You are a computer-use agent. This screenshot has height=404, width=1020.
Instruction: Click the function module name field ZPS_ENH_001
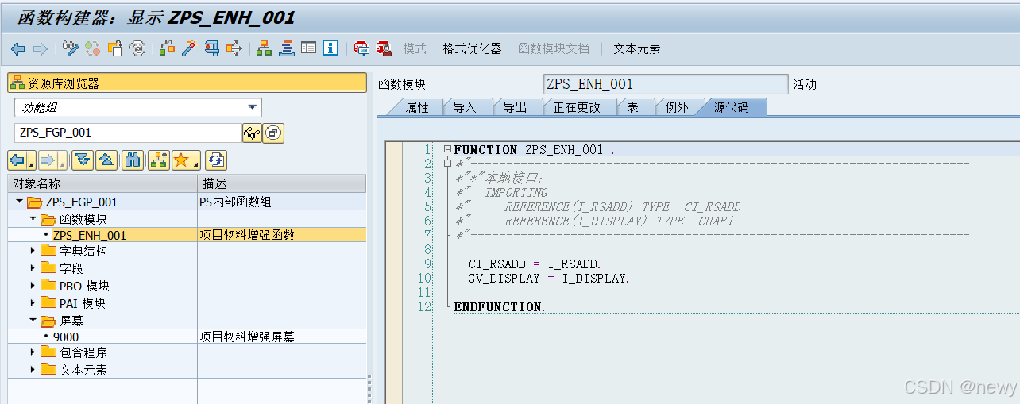pos(666,84)
